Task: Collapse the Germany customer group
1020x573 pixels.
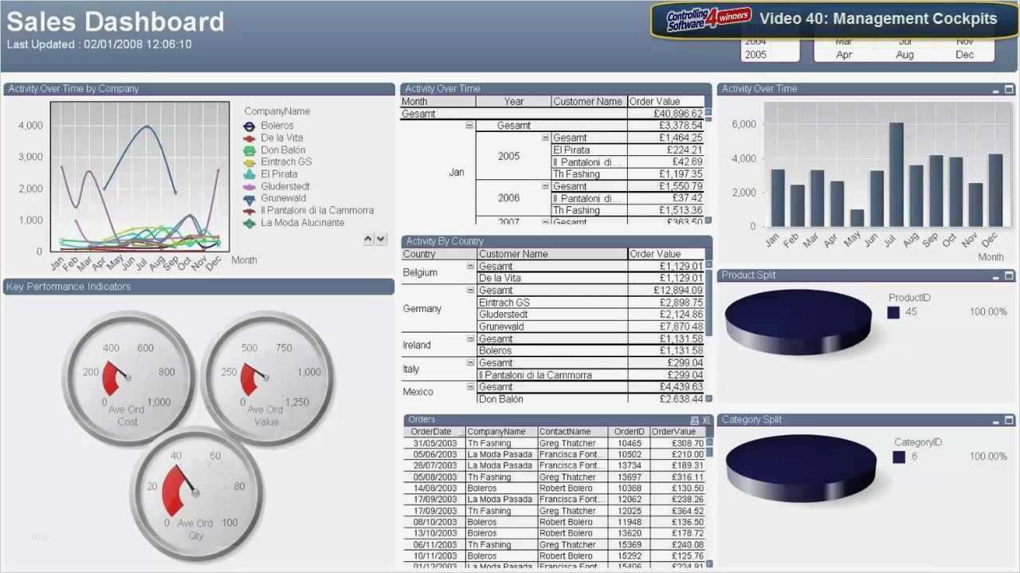Action: [470, 290]
